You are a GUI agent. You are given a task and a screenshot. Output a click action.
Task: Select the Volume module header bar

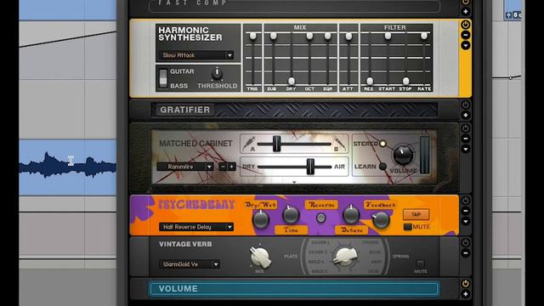pyautogui.click(x=294, y=289)
